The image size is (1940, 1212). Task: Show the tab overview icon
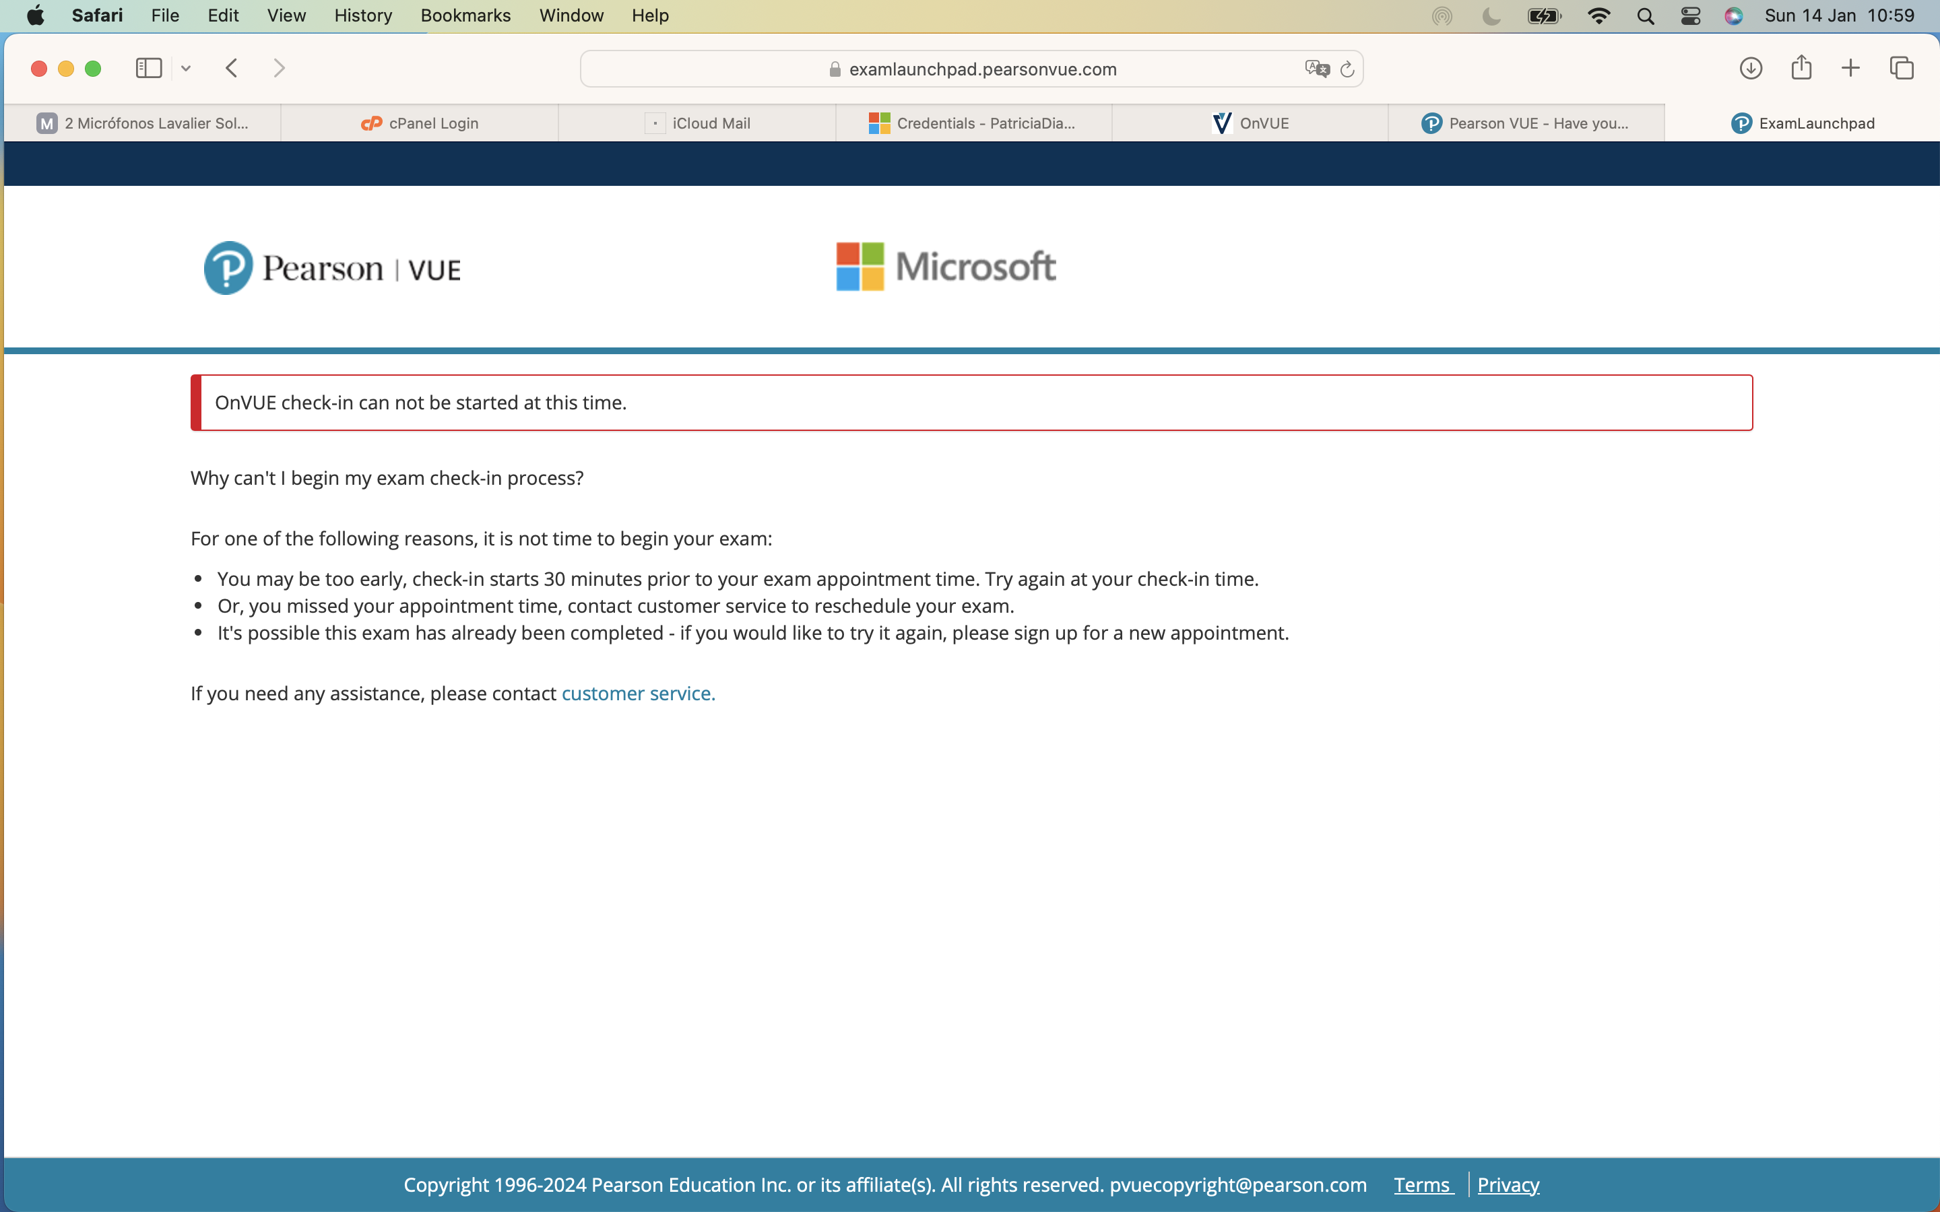point(1902,68)
